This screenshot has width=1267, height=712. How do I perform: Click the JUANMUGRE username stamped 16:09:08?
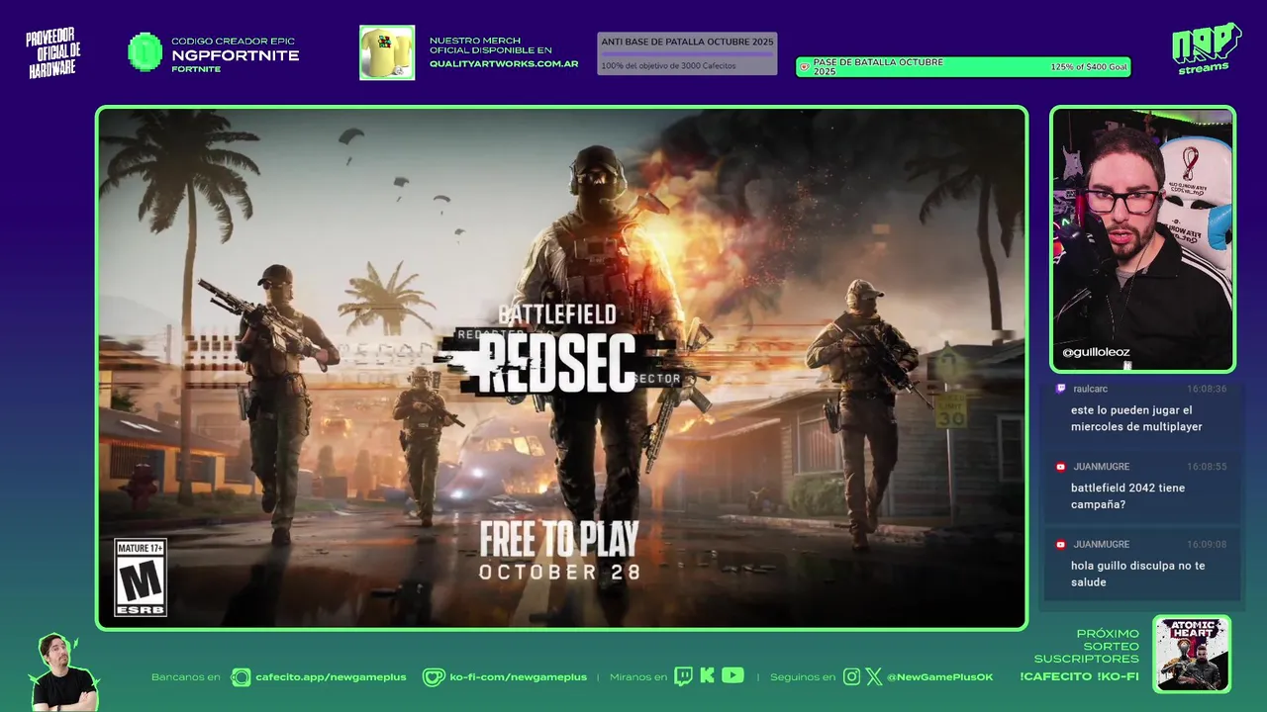[1101, 545]
